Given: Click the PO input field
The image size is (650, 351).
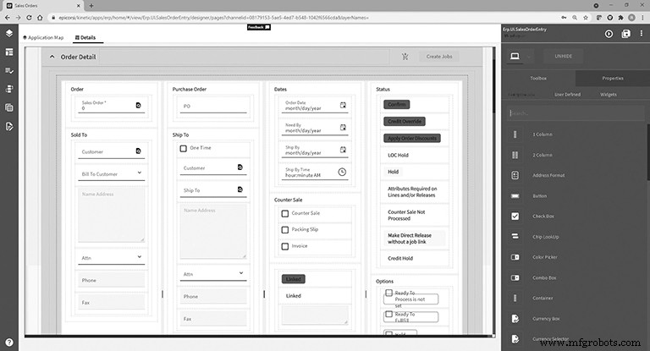Looking at the screenshot, I should coord(213,106).
